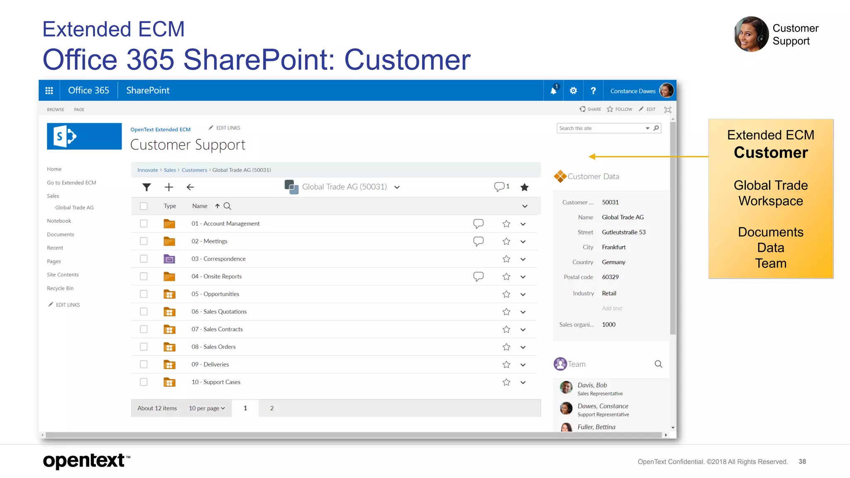Viewport: 850px width, 478px height.
Task: Open the Office 365 app launcher grid
Action: [x=49, y=90]
